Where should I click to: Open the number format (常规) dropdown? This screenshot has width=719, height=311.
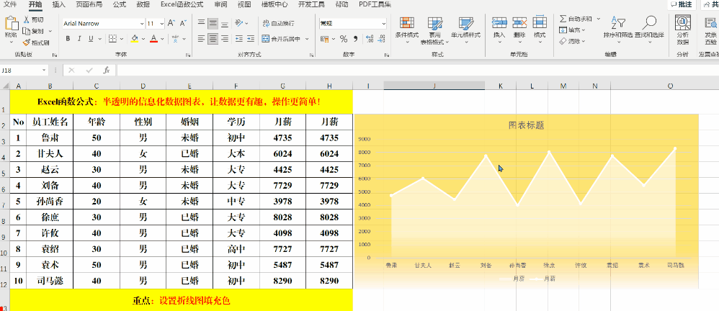point(383,23)
